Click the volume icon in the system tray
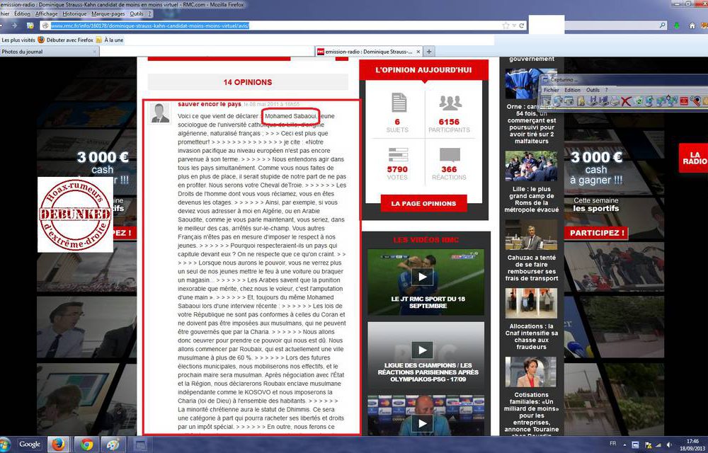The height and width of the screenshot is (453, 708). tap(669, 445)
